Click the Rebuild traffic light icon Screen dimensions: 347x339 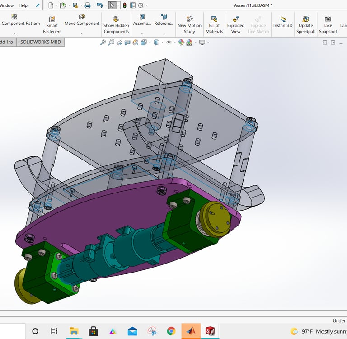coord(125,5)
